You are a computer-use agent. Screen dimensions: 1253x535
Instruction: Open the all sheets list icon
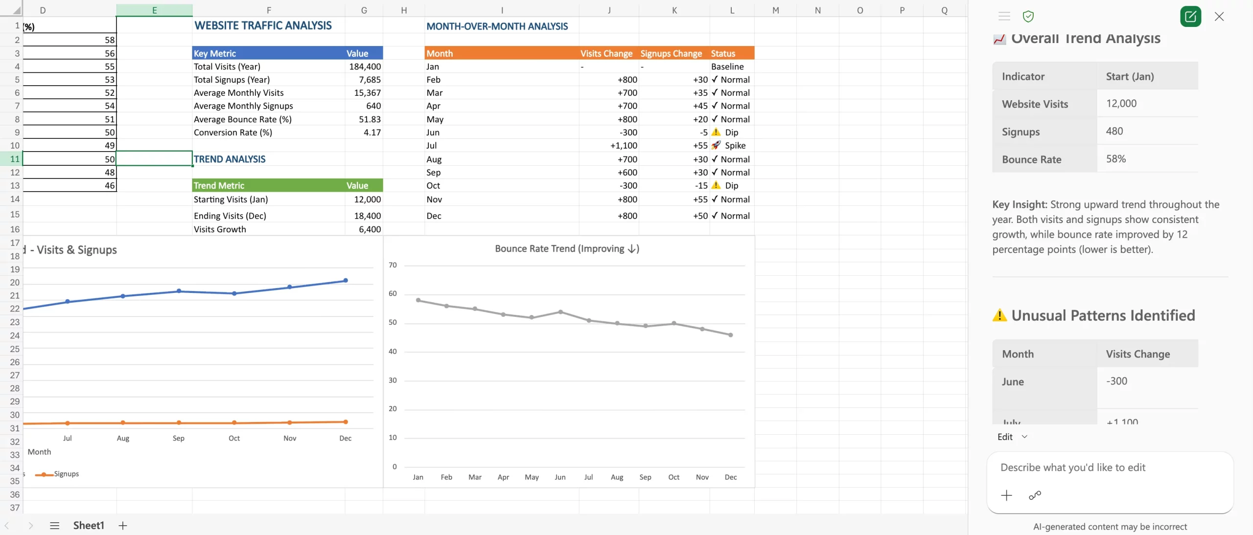point(54,525)
